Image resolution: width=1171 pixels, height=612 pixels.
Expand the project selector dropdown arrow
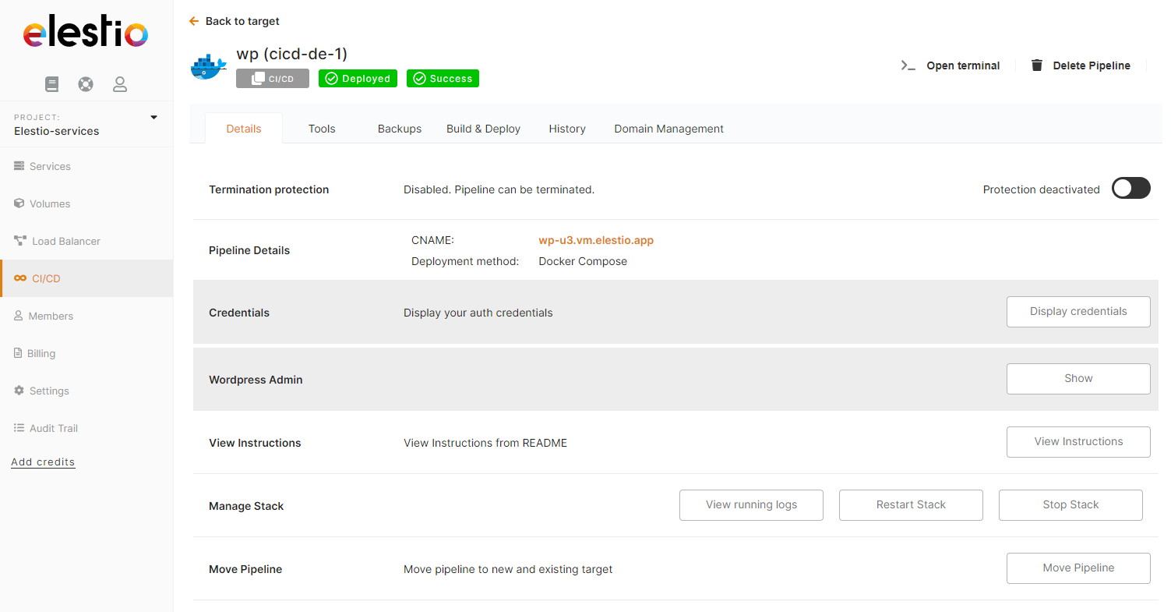pyautogui.click(x=153, y=118)
